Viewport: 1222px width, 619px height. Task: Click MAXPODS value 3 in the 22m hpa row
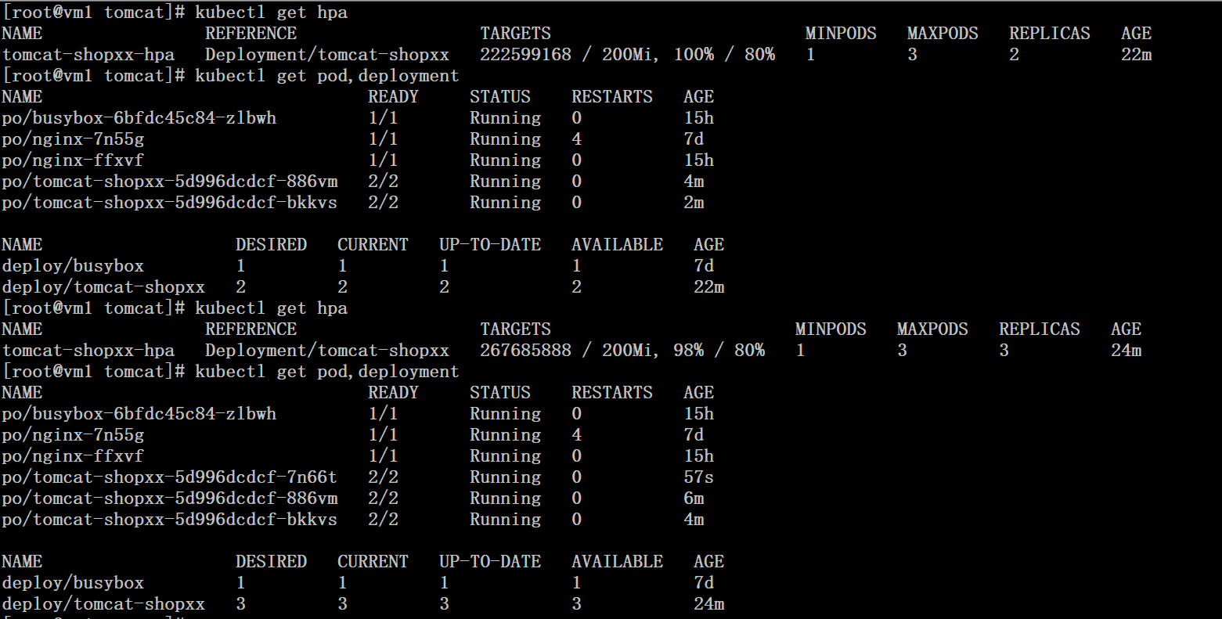click(x=912, y=55)
